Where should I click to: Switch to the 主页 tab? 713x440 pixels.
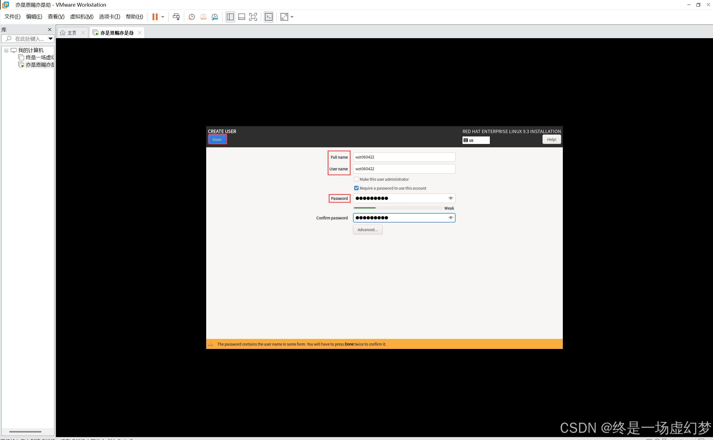click(72, 33)
